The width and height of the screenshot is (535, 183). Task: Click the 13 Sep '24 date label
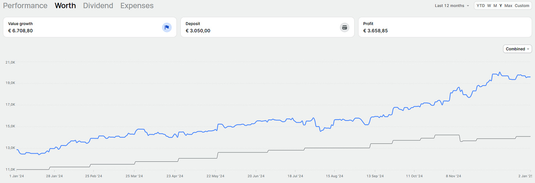[375, 176]
